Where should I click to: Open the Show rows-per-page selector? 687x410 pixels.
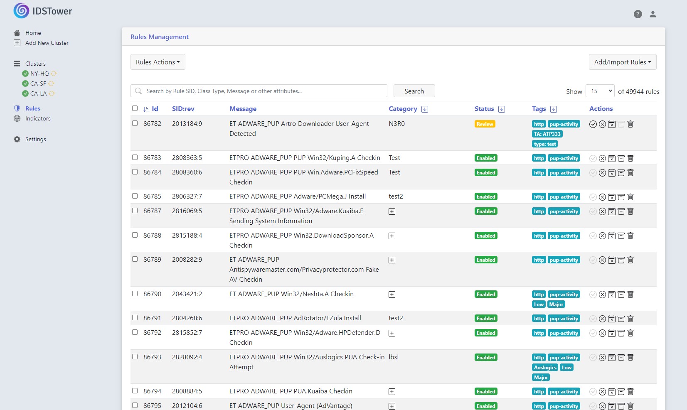click(600, 91)
